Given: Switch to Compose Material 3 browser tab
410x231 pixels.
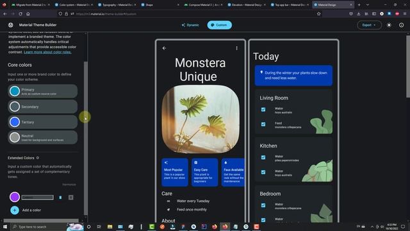Looking at the screenshot, I should (203, 4).
